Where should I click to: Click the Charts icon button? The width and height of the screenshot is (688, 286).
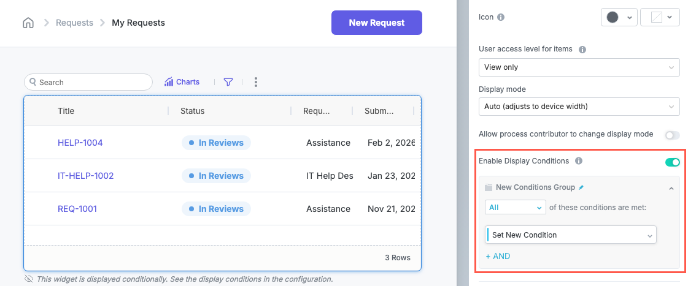tap(182, 82)
